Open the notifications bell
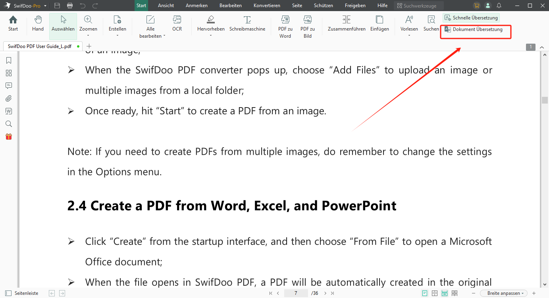 (499, 6)
